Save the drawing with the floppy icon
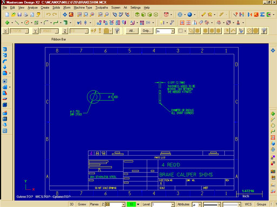 [19, 15]
